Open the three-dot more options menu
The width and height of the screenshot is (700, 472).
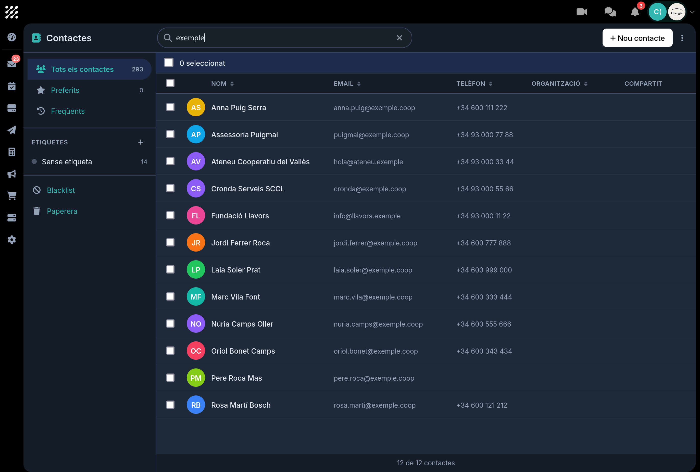coord(682,38)
